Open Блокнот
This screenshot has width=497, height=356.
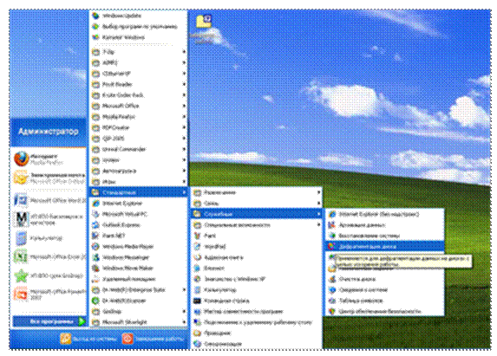257,268
